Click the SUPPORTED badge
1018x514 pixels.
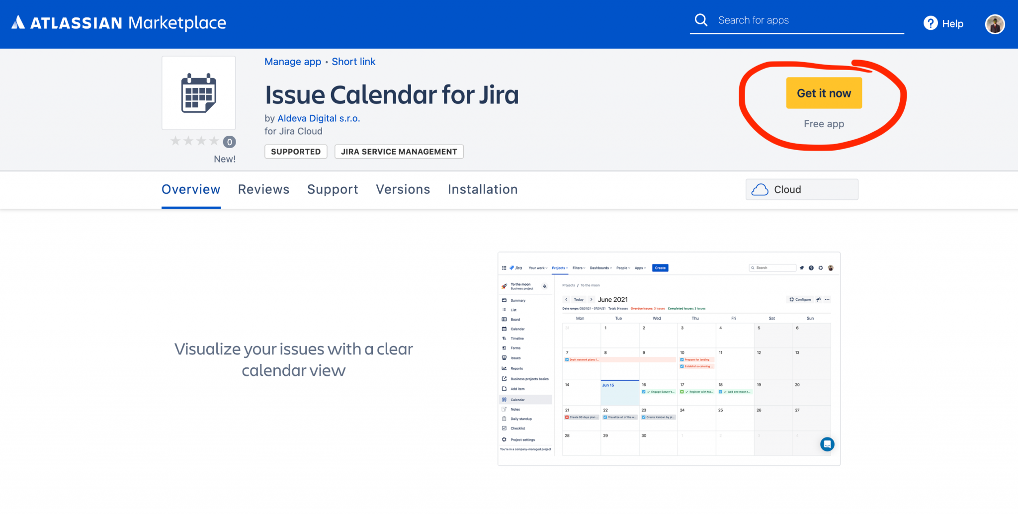[296, 152]
